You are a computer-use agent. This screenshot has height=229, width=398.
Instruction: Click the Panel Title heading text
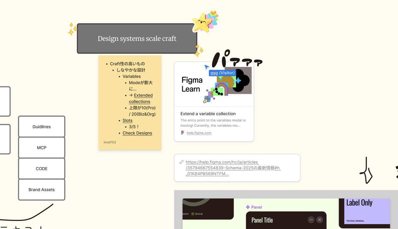(262, 220)
